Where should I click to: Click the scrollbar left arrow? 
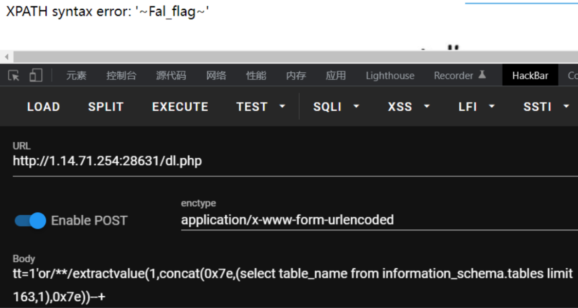coord(6,57)
